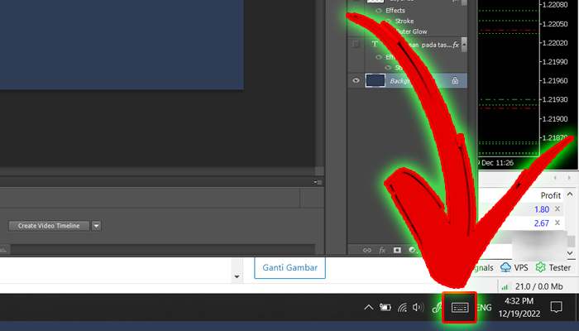Open the Windows notification center
The image size is (579, 331).
[557, 308]
